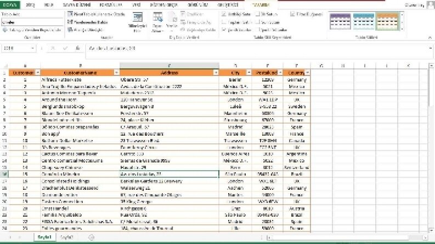This screenshot has width=435, height=244.
Task: Click PivotTable ile Özetle icon
Action: [70, 14]
